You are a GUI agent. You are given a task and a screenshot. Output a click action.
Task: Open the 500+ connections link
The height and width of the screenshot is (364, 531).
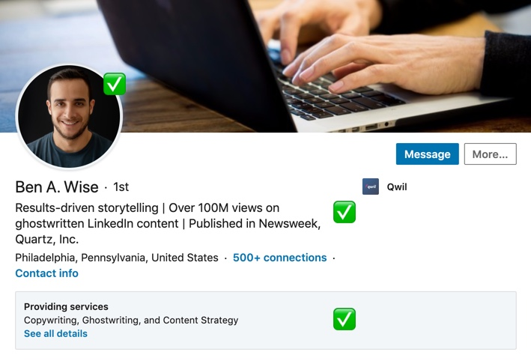pos(279,258)
